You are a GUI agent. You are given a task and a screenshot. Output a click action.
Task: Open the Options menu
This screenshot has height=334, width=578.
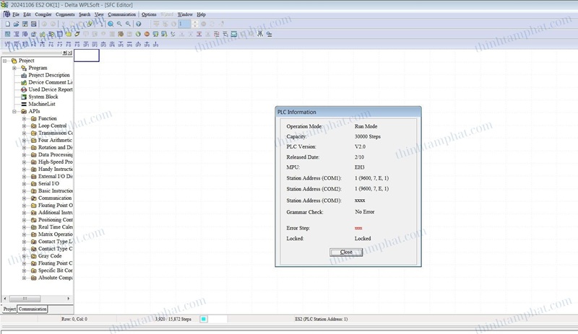pos(149,14)
